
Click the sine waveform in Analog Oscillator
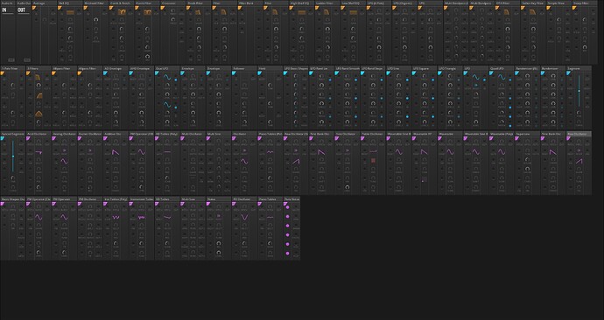pyautogui.click(x=64, y=162)
